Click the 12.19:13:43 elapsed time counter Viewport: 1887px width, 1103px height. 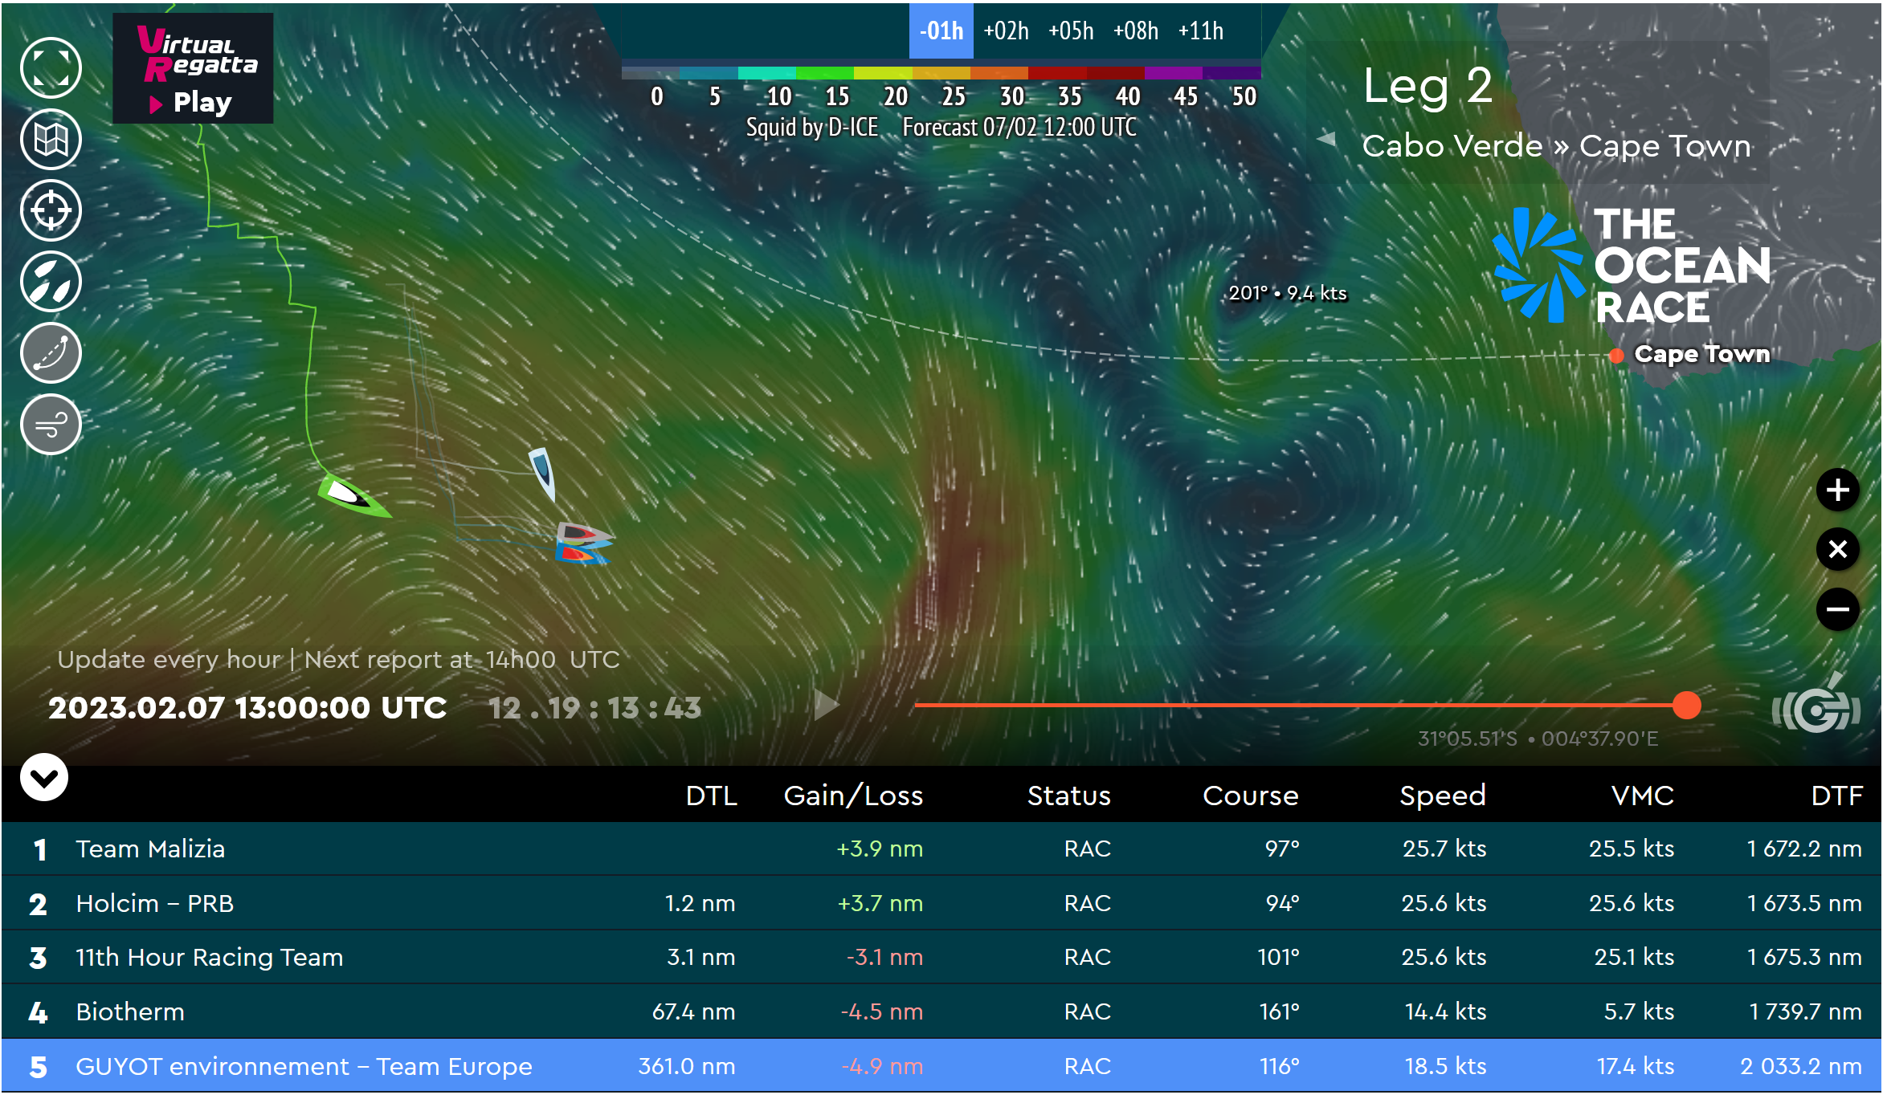pyautogui.click(x=594, y=708)
